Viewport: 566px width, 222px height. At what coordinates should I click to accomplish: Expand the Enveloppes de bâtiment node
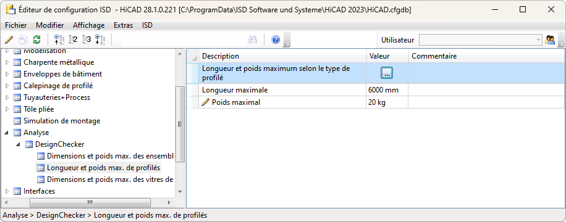tap(7, 74)
